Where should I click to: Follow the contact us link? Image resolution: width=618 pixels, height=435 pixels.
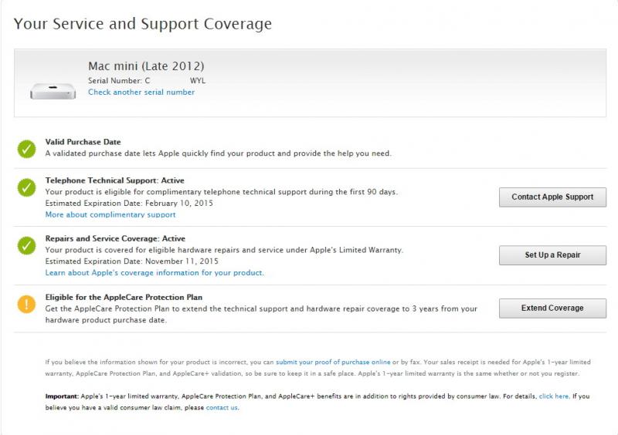[x=222, y=408]
